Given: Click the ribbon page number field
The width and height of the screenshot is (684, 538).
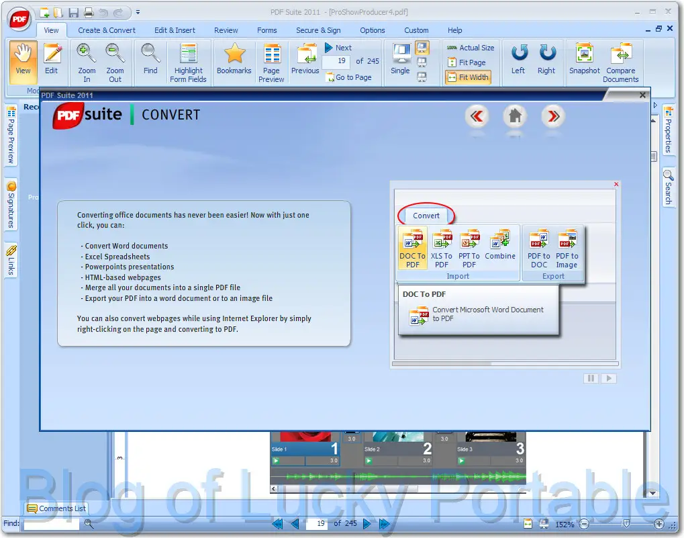Looking at the screenshot, I should coord(336,61).
